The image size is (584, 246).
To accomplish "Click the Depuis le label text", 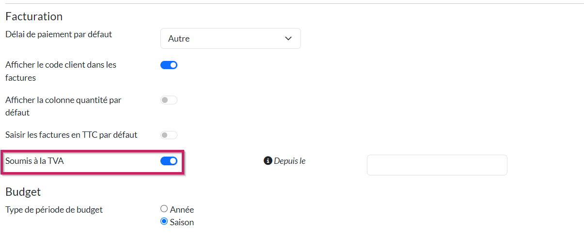I will pyautogui.click(x=290, y=161).
